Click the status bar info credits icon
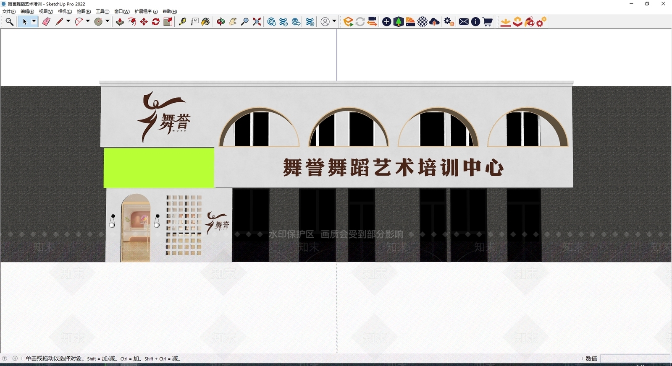 (15, 358)
